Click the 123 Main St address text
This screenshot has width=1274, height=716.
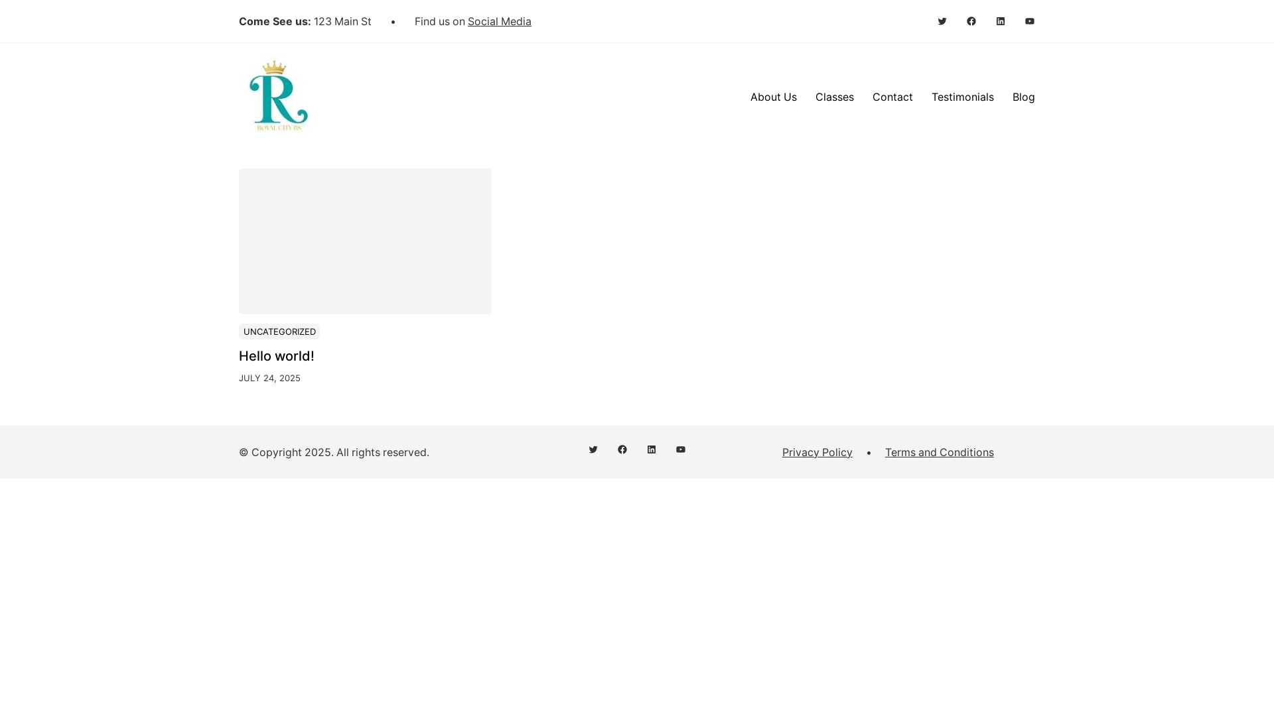pyautogui.click(x=342, y=21)
